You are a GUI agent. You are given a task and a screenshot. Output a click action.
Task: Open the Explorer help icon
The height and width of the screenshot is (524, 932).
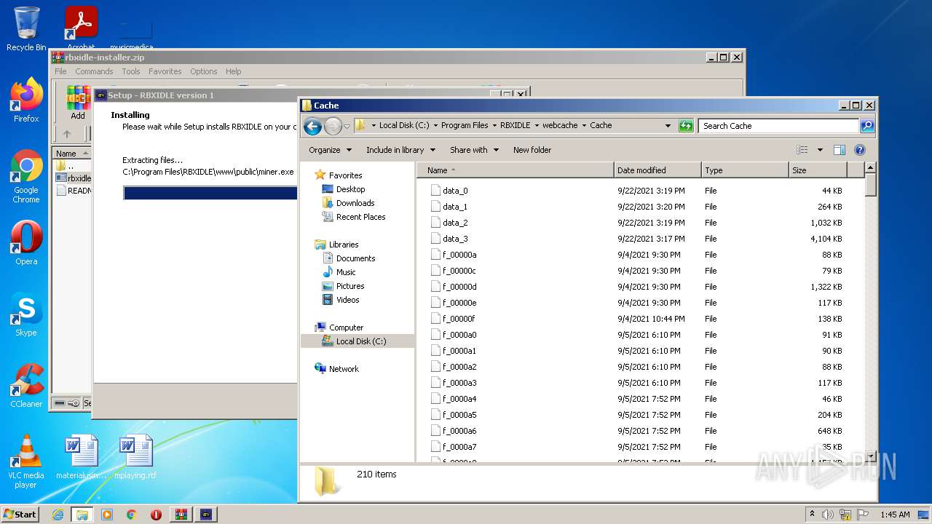pyautogui.click(x=859, y=150)
